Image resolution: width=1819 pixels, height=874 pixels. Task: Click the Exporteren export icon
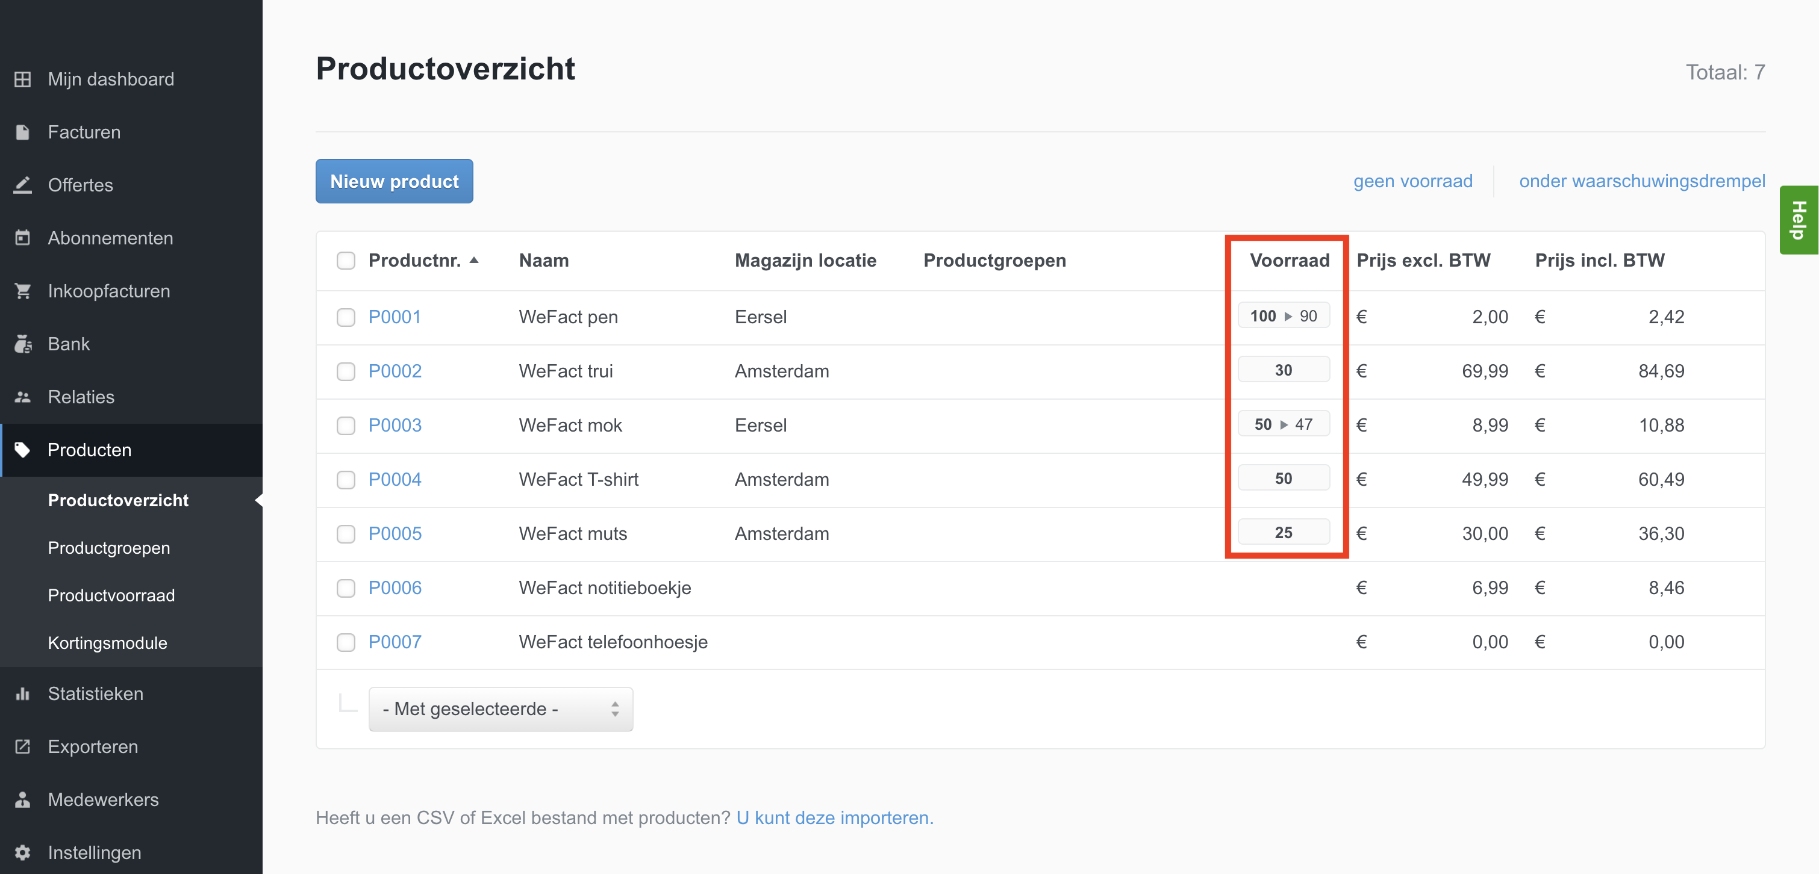[x=23, y=746]
